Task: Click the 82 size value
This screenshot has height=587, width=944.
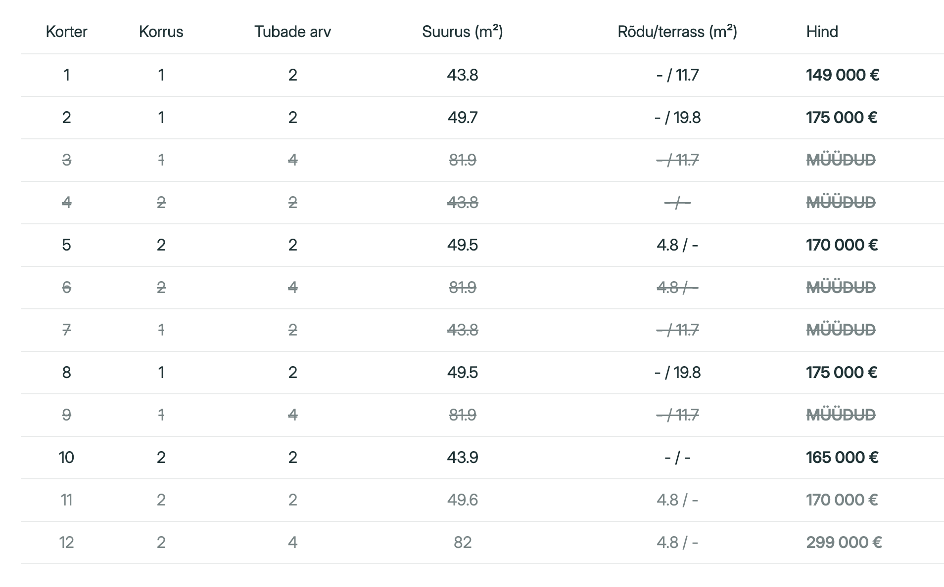Action: click(x=462, y=543)
